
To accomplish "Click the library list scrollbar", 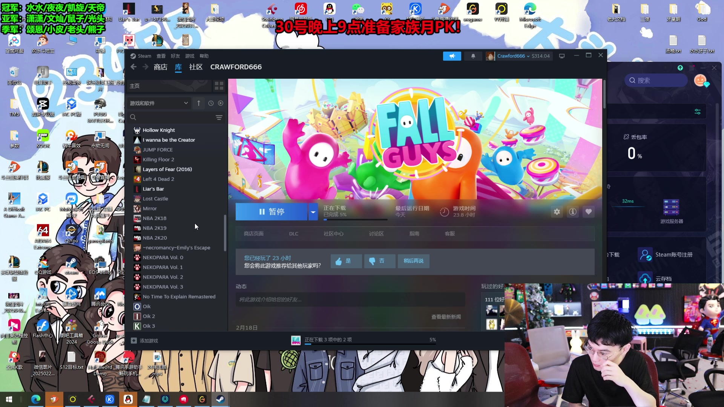I will [225, 233].
